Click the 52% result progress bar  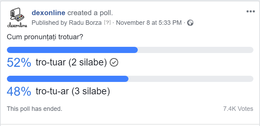[130, 50]
